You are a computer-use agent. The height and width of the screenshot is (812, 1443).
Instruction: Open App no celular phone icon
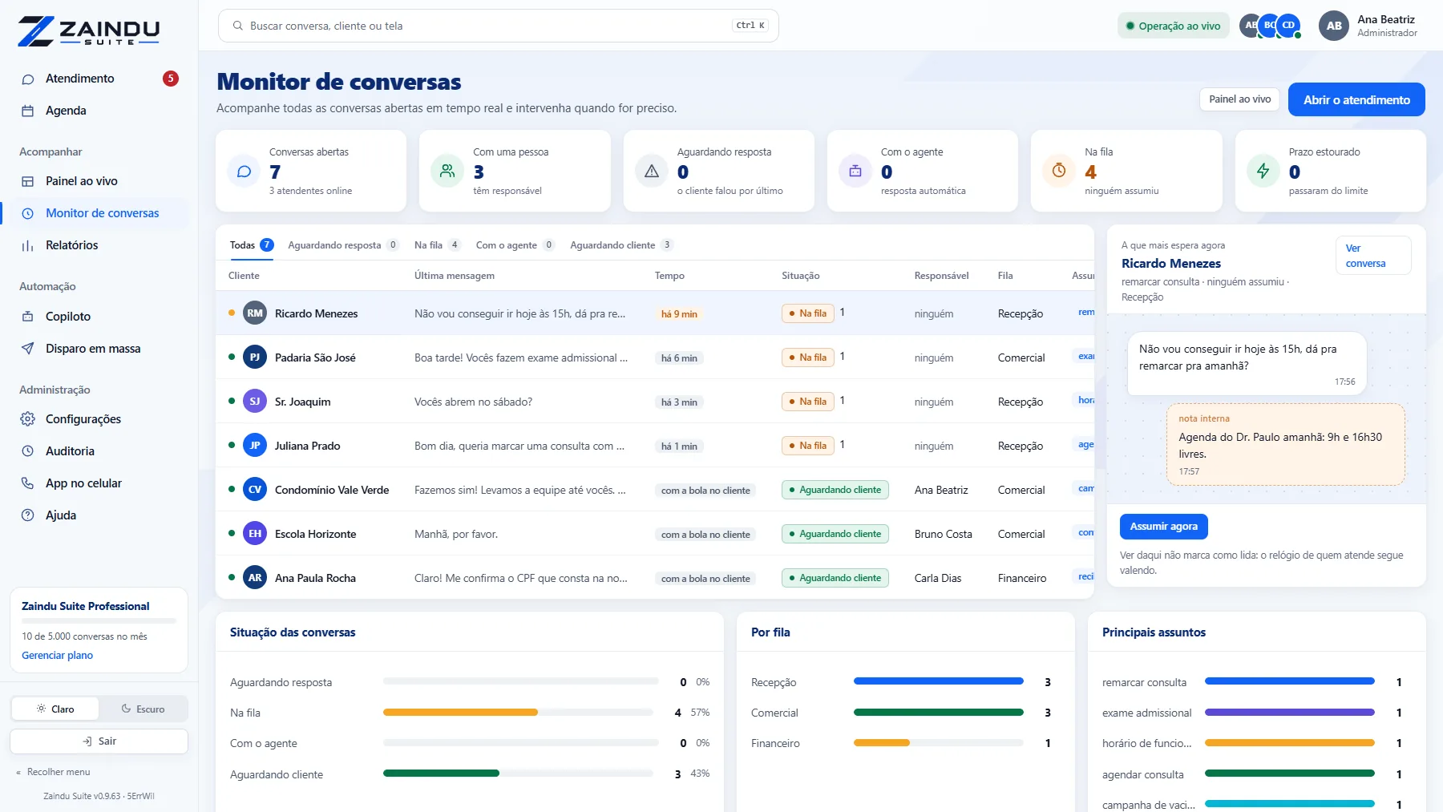[x=28, y=483]
